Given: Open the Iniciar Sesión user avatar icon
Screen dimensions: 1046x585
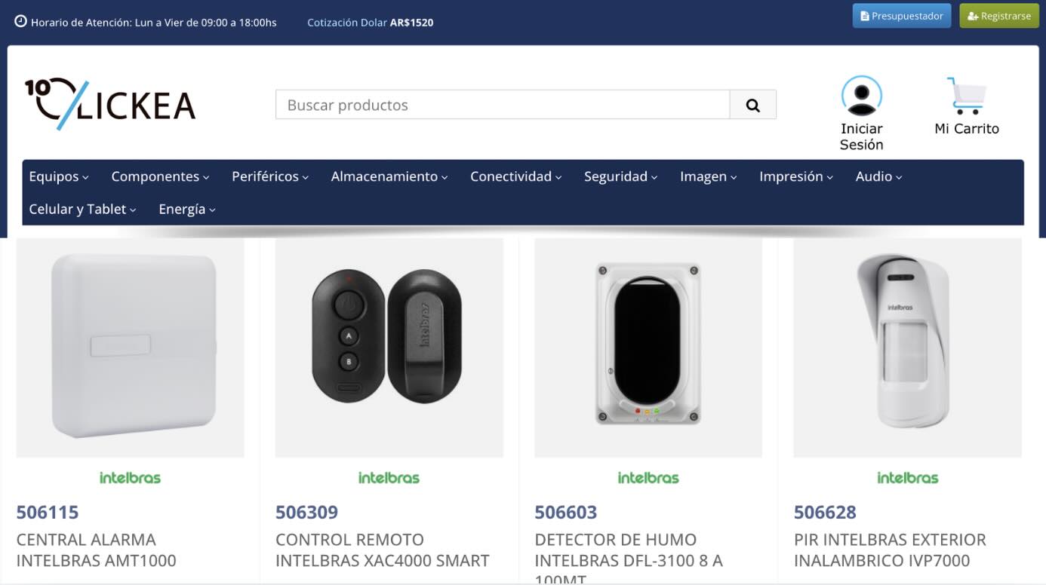Looking at the screenshot, I should [x=862, y=96].
